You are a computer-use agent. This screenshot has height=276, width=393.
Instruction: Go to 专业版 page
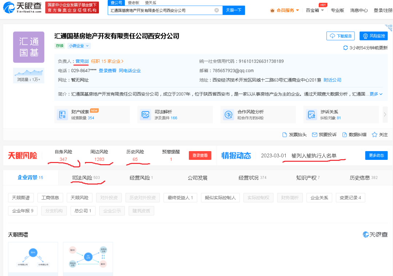pos(337,10)
